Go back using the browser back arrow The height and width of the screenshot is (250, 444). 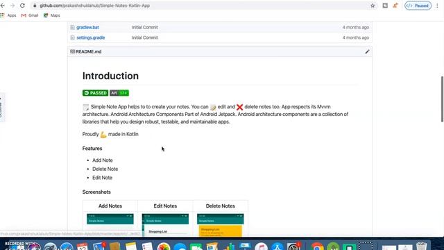(x=3, y=6)
